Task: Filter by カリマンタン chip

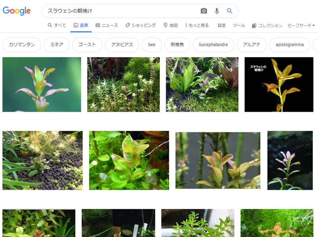Action: pyautogui.click(x=22, y=45)
